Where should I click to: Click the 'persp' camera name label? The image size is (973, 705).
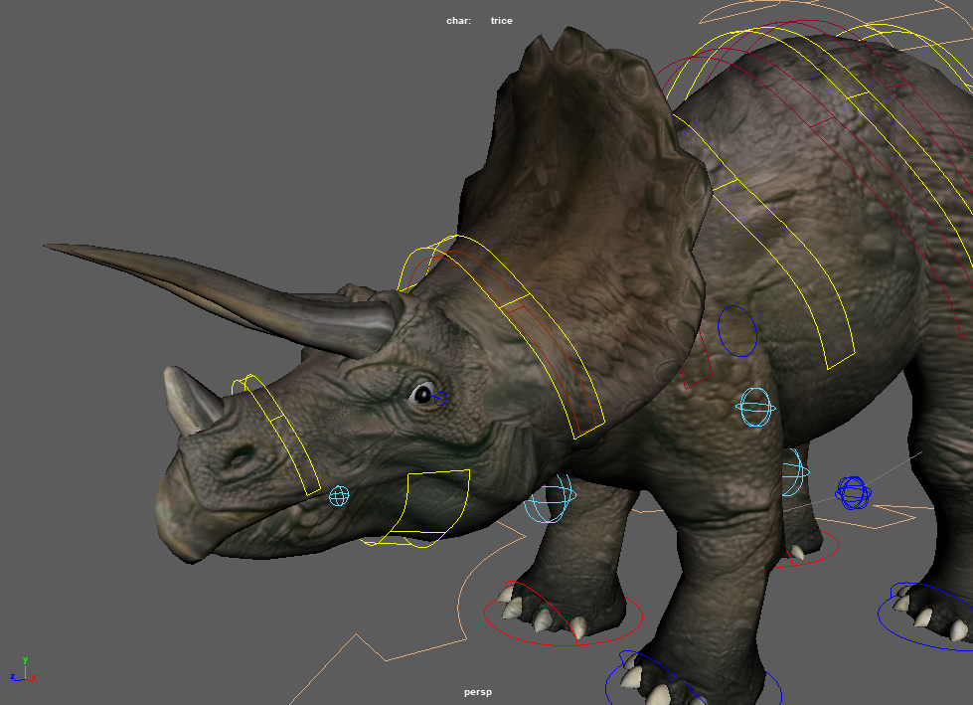pyautogui.click(x=478, y=692)
